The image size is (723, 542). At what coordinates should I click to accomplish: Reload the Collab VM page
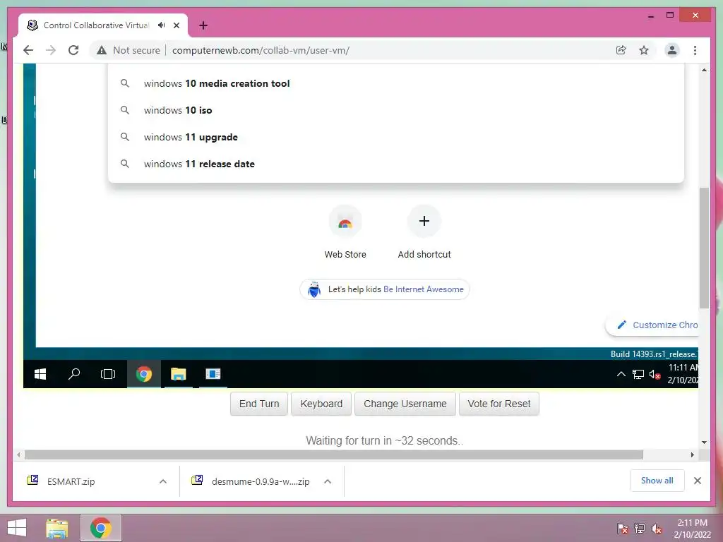73,50
